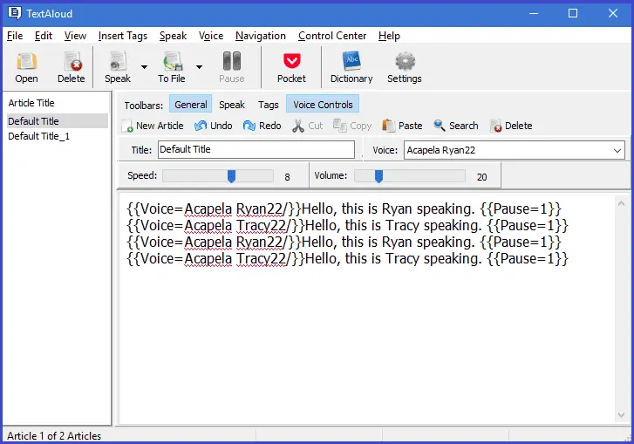Click New Article icon
The height and width of the screenshot is (444, 634).
click(x=127, y=126)
